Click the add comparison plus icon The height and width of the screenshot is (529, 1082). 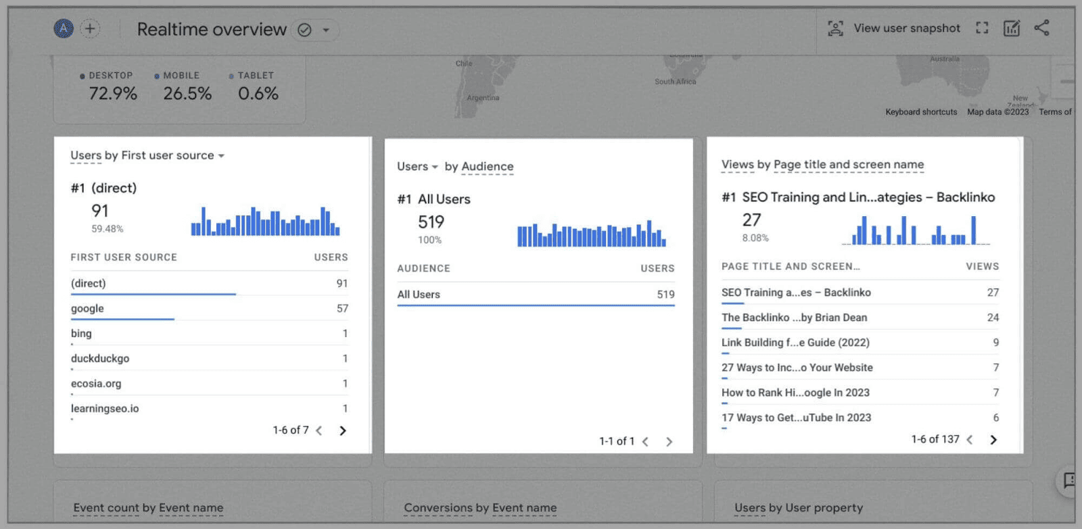tap(90, 28)
